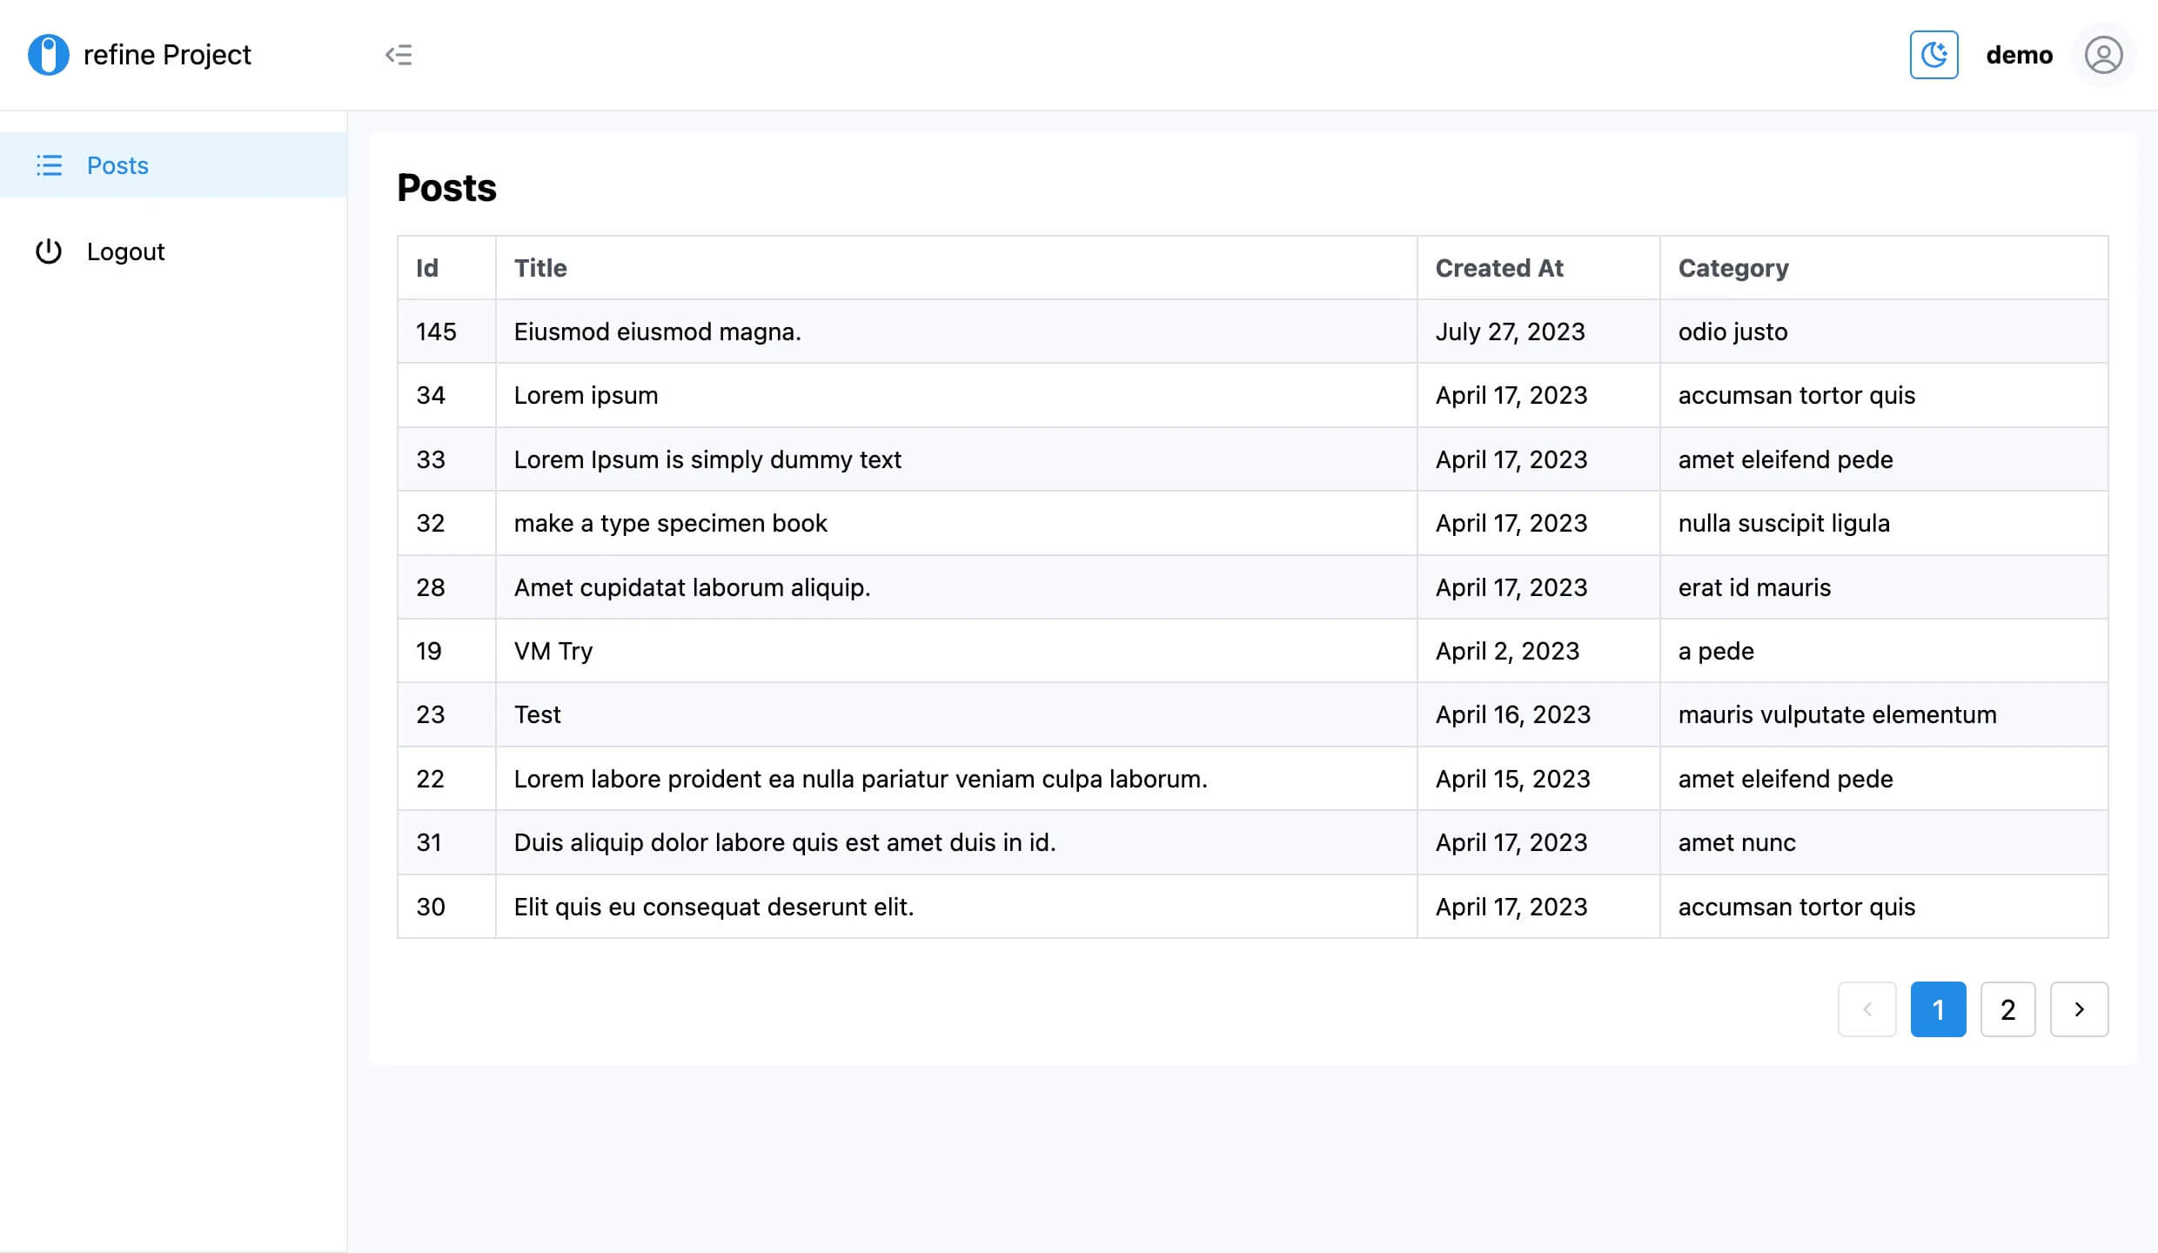Toggle the theme switch in the header
This screenshot has height=1253, width=2158.
1933,54
